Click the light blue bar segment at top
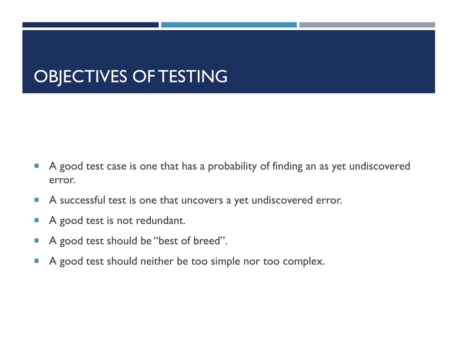 click(x=229, y=25)
